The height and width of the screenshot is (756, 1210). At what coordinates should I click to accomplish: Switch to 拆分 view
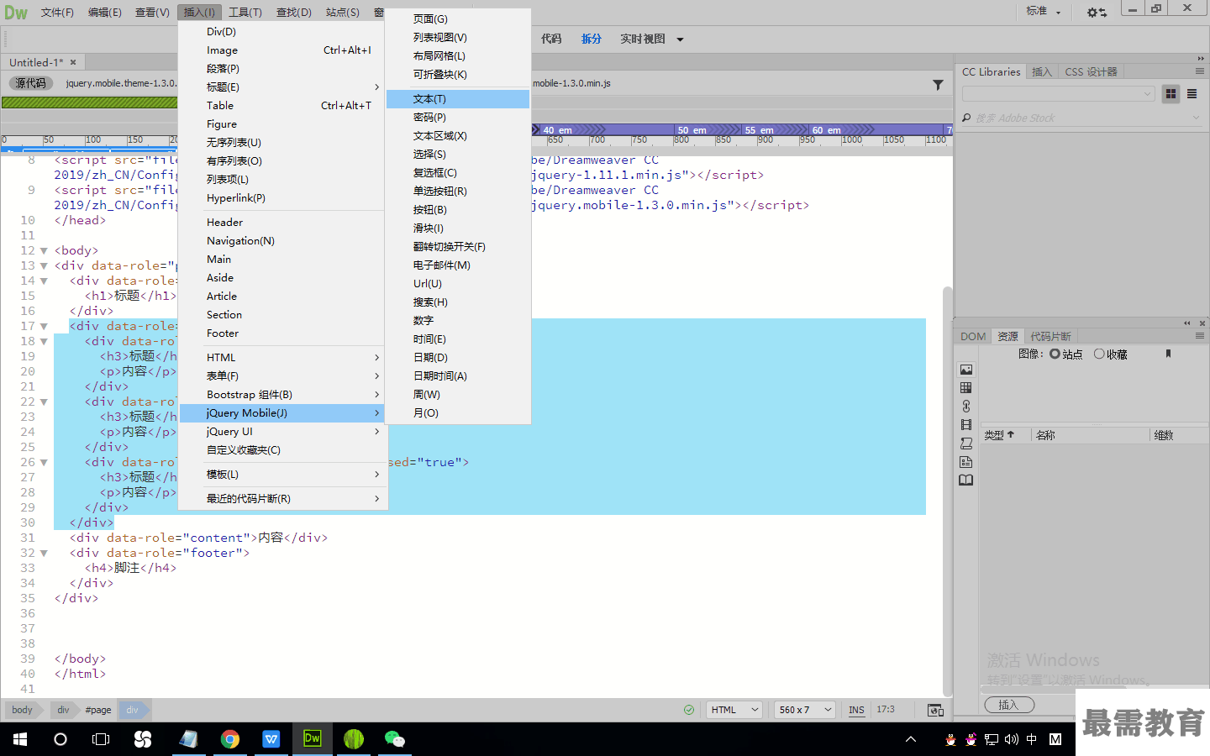[x=592, y=39]
